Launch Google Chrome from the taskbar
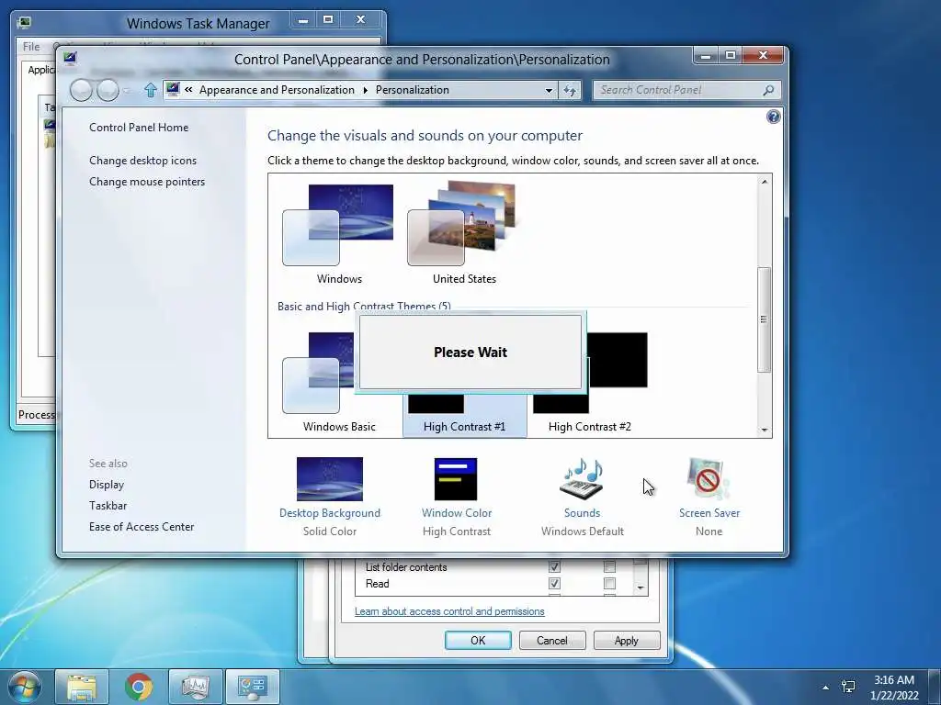Screen dimensions: 941x705 pyautogui.click(x=139, y=687)
